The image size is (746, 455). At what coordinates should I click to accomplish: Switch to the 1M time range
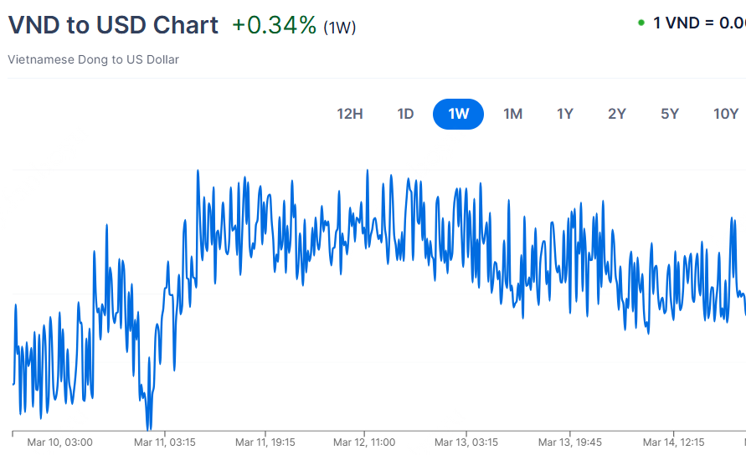click(x=512, y=114)
